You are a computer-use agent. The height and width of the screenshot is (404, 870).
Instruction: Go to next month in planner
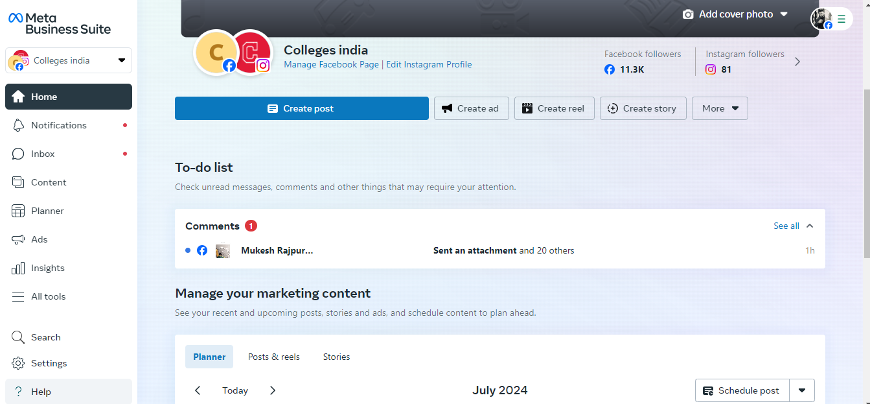(x=273, y=390)
